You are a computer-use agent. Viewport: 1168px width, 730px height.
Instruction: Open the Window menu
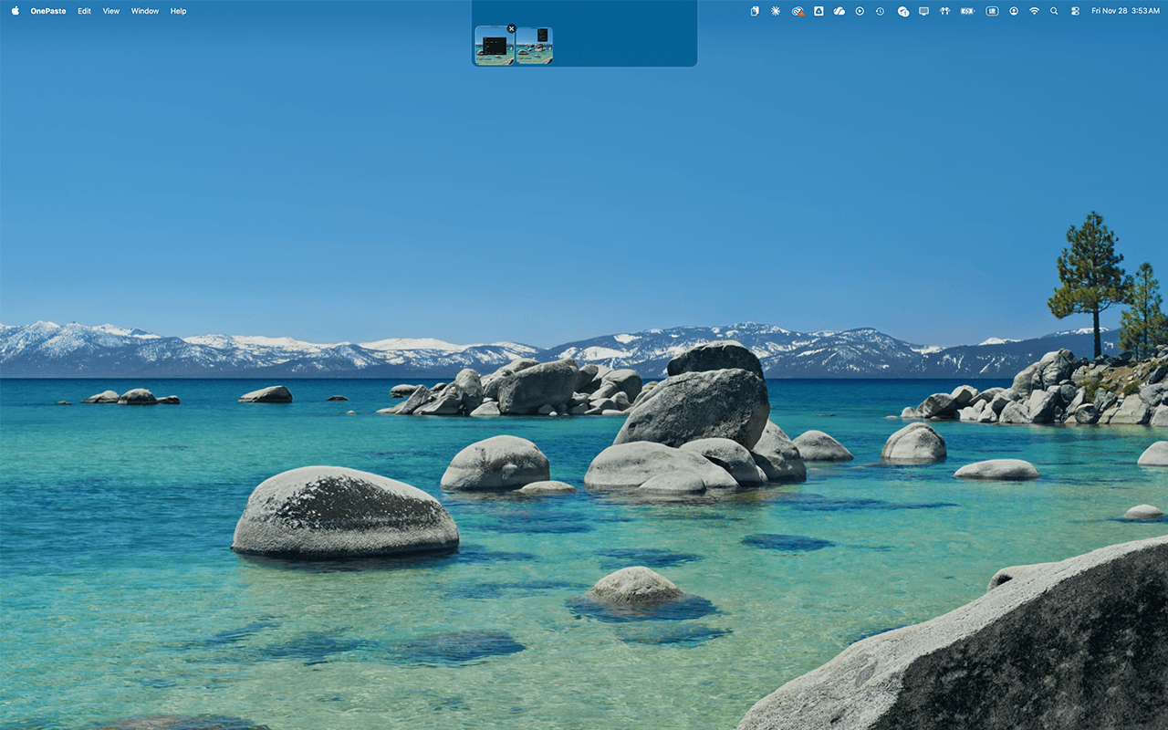[144, 11]
